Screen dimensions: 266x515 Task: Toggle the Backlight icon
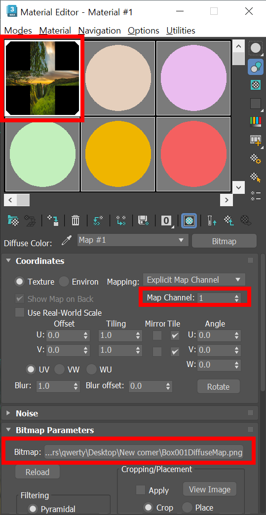[x=255, y=66]
